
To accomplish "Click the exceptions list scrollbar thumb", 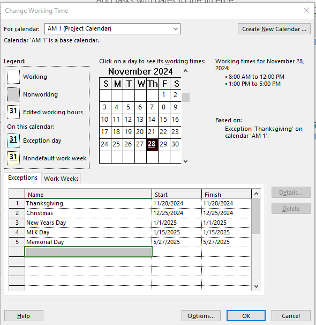I will point(257,216).
